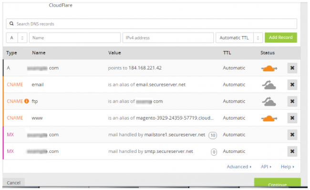Open the Help link
Viewport: 310px width, 190px height.
point(287,167)
